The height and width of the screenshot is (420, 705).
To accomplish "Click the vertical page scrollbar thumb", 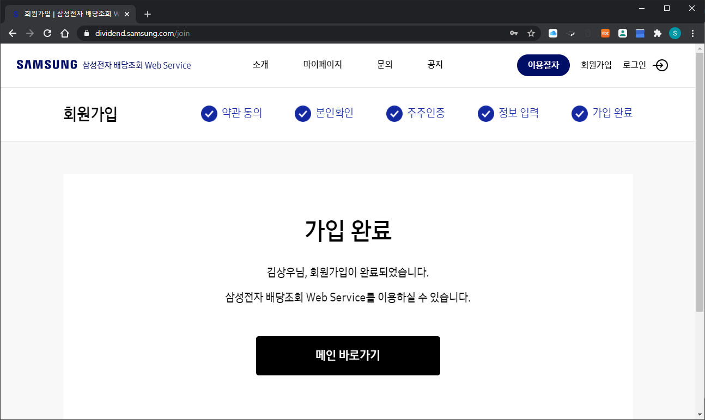I will pyautogui.click(x=700, y=182).
